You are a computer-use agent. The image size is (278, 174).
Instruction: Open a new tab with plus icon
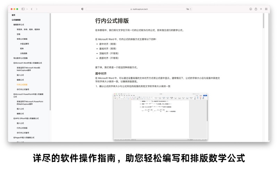[x=261, y=9]
